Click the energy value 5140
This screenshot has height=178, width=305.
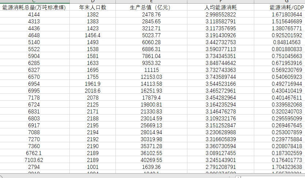34,42
